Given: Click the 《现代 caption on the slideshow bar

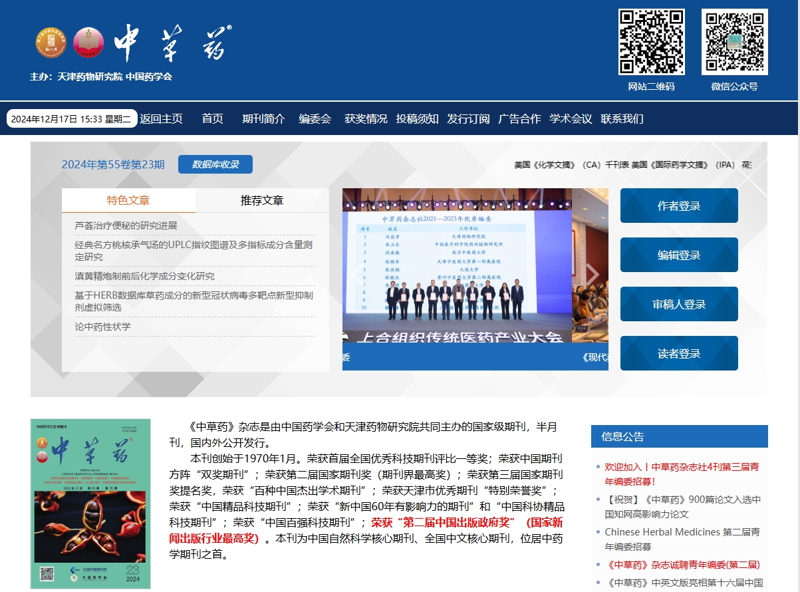Looking at the screenshot, I should (595, 357).
